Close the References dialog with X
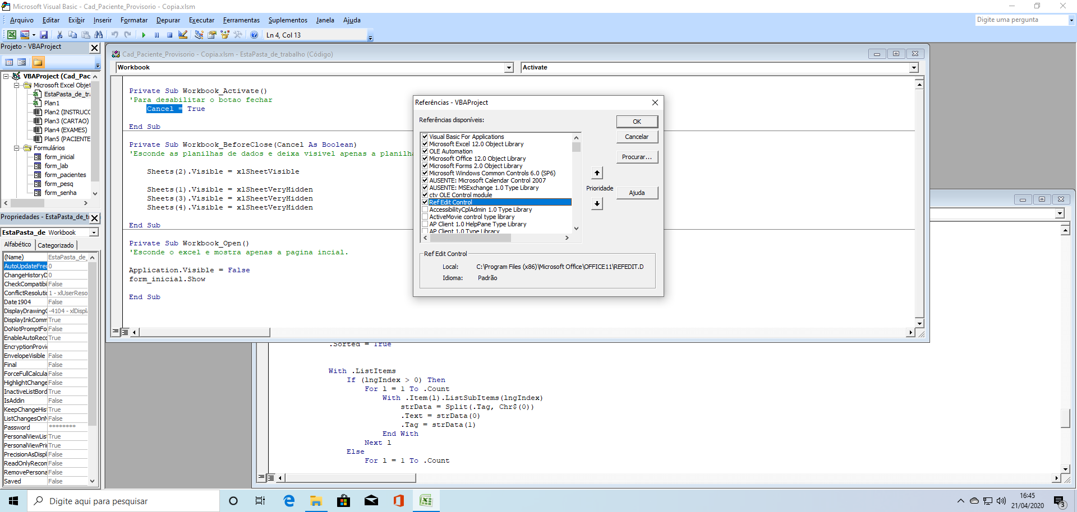Image resolution: width=1077 pixels, height=512 pixels. pyautogui.click(x=655, y=103)
